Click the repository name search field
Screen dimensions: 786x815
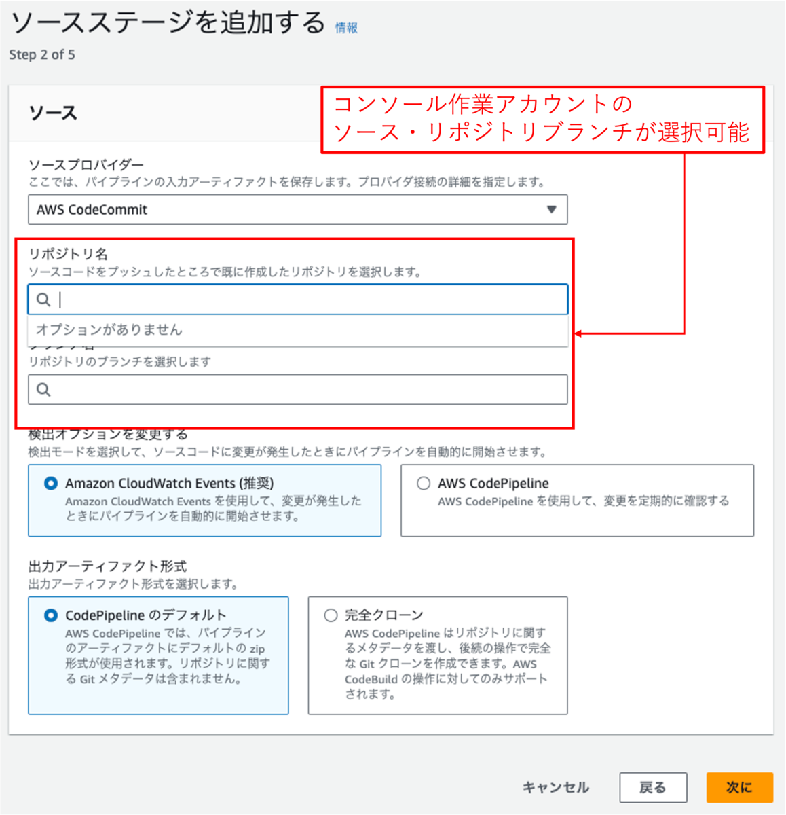(x=297, y=300)
